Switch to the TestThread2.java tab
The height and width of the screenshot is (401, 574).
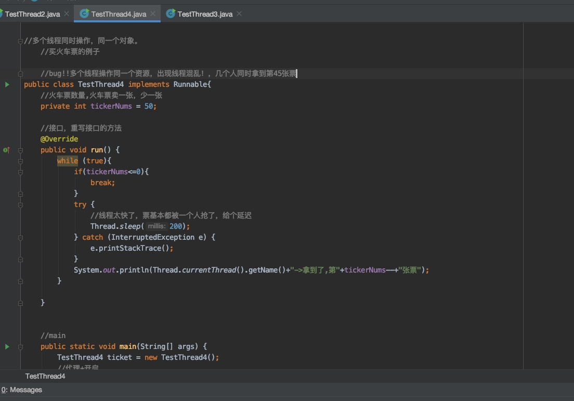[x=32, y=14]
